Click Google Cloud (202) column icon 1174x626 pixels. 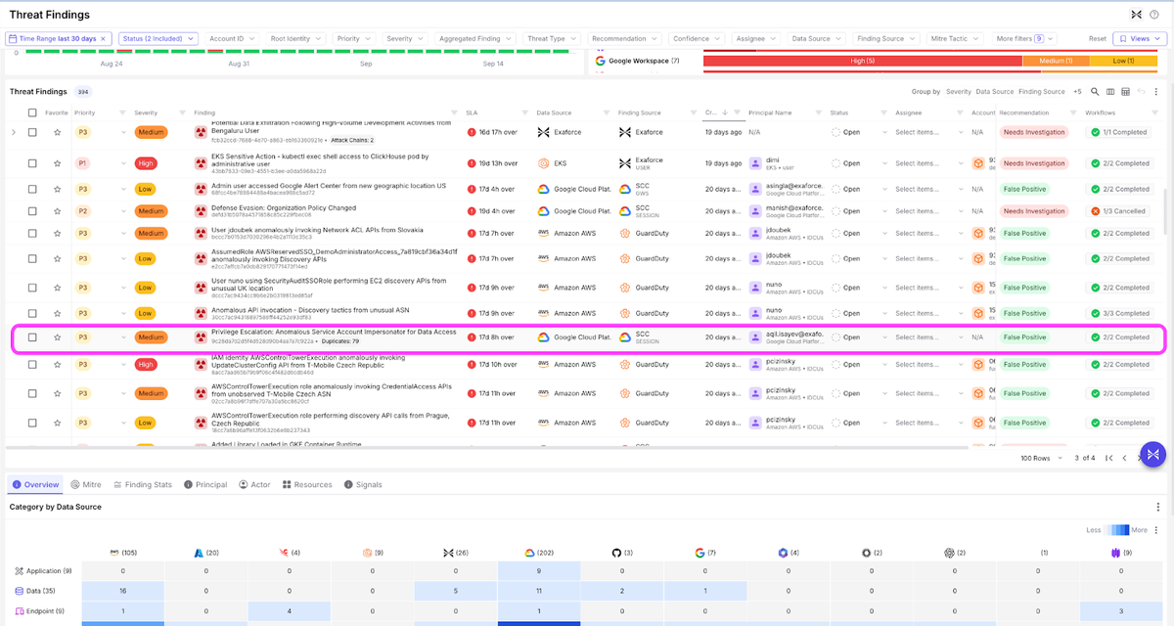[x=529, y=553]
